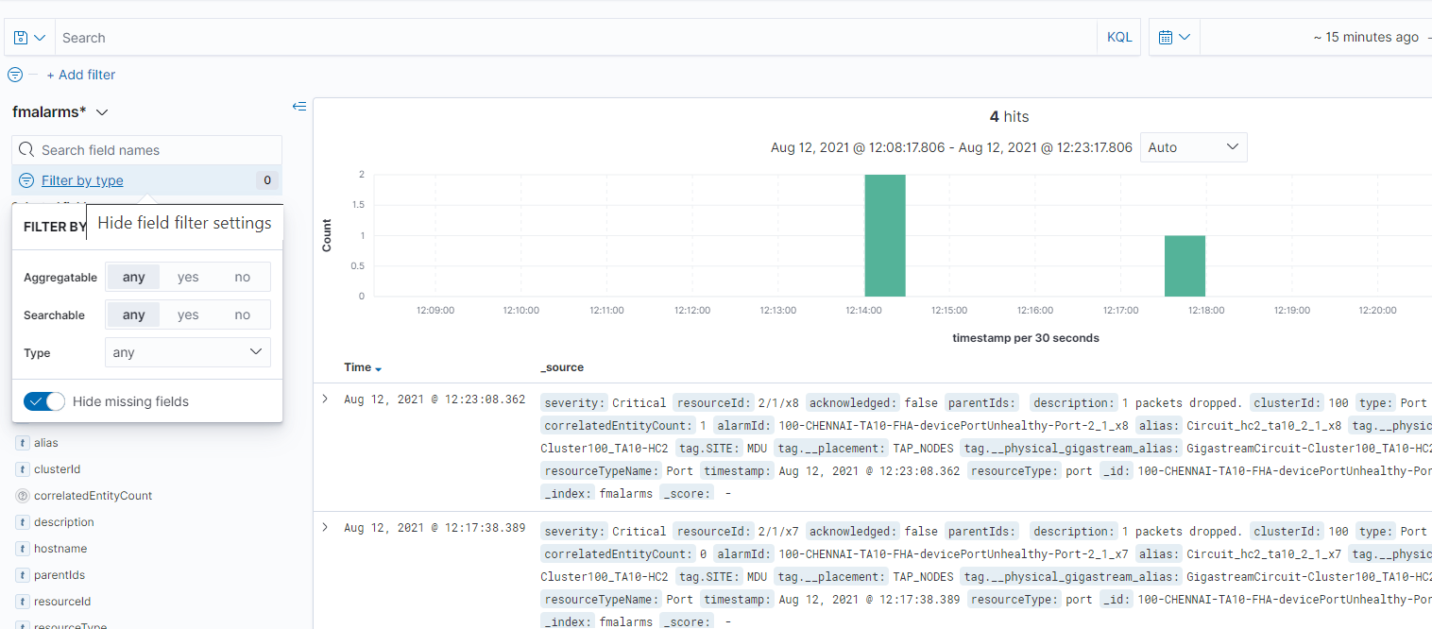Select 'no' for Searchable filter
Screen dimensions: 1432x629
point(243,314)
